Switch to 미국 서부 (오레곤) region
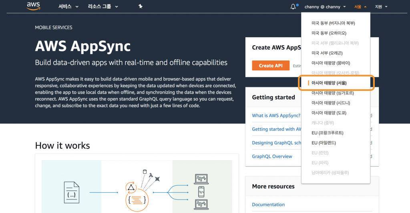This screenshot has height=213, width=410. pos(327,53)
